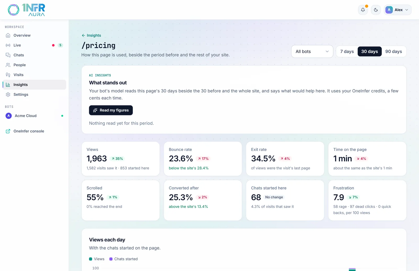Viewport: 419px width, 271px height.
Task: Select the Acme Cloud bot
Action: 34,116
